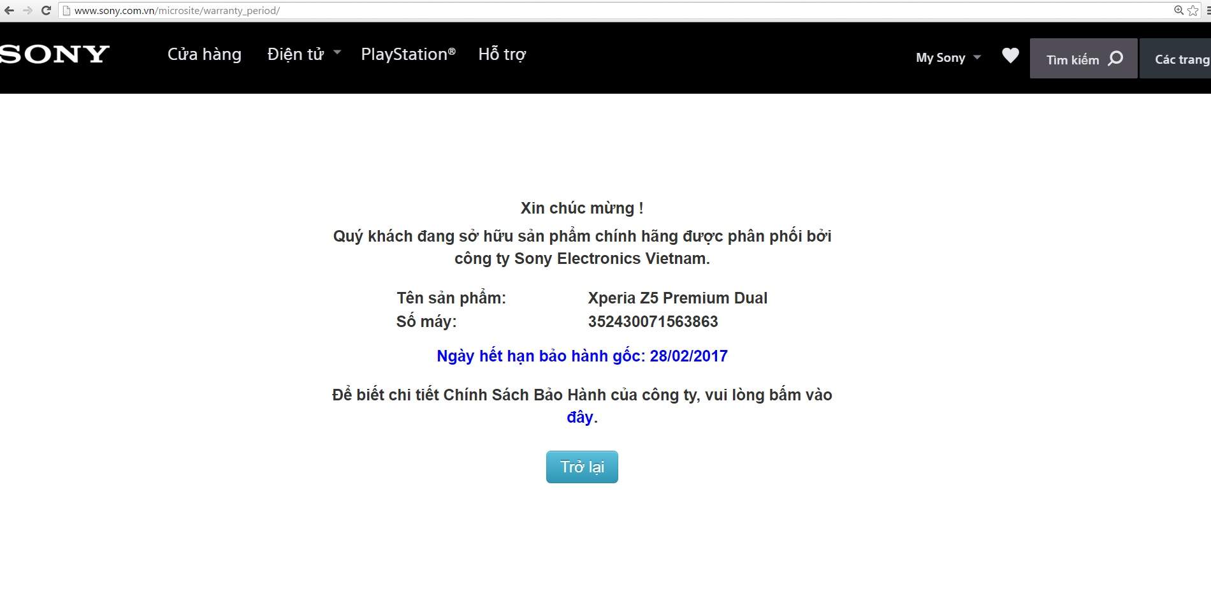Click the browser forward arrow

(27, 10)
